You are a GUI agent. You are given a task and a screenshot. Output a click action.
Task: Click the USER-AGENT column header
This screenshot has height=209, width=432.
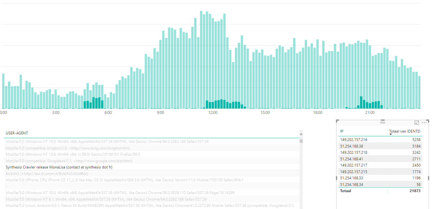(17, 133)
